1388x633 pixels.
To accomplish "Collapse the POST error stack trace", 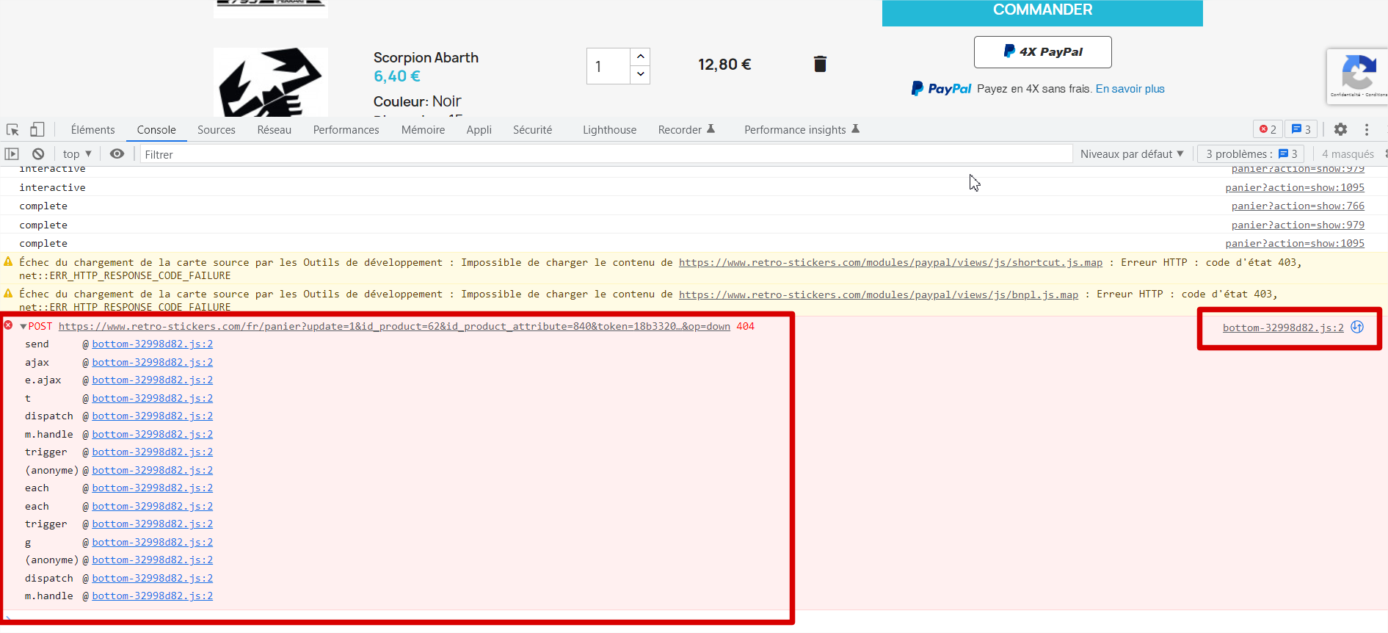I will click(x=23, y=327).
